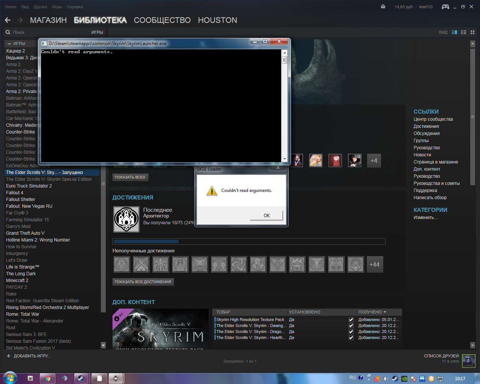The image size is (480, 384).
Task: Open the Steam inbox envelope icon
Action: 383,6
